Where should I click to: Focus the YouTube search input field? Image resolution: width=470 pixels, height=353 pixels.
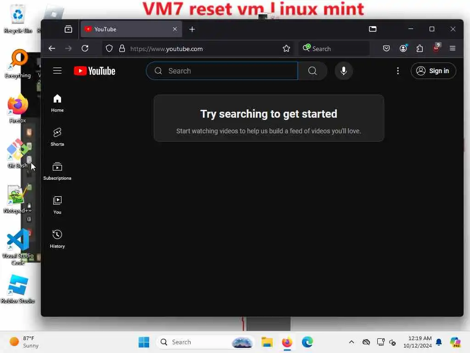click(222, 71)
